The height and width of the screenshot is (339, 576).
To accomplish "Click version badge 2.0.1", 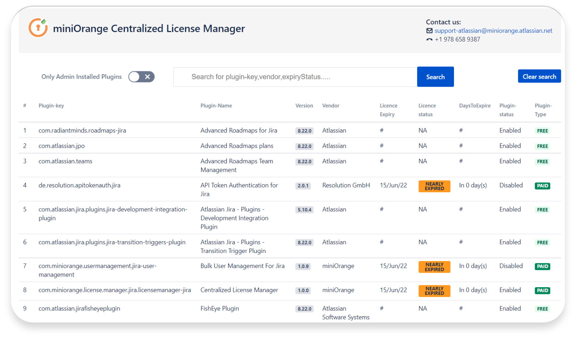I will [x=303, y=186].
